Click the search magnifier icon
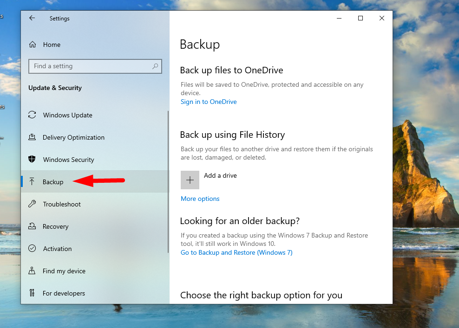This screenshot has width=459, height=328. click(155, 66)
